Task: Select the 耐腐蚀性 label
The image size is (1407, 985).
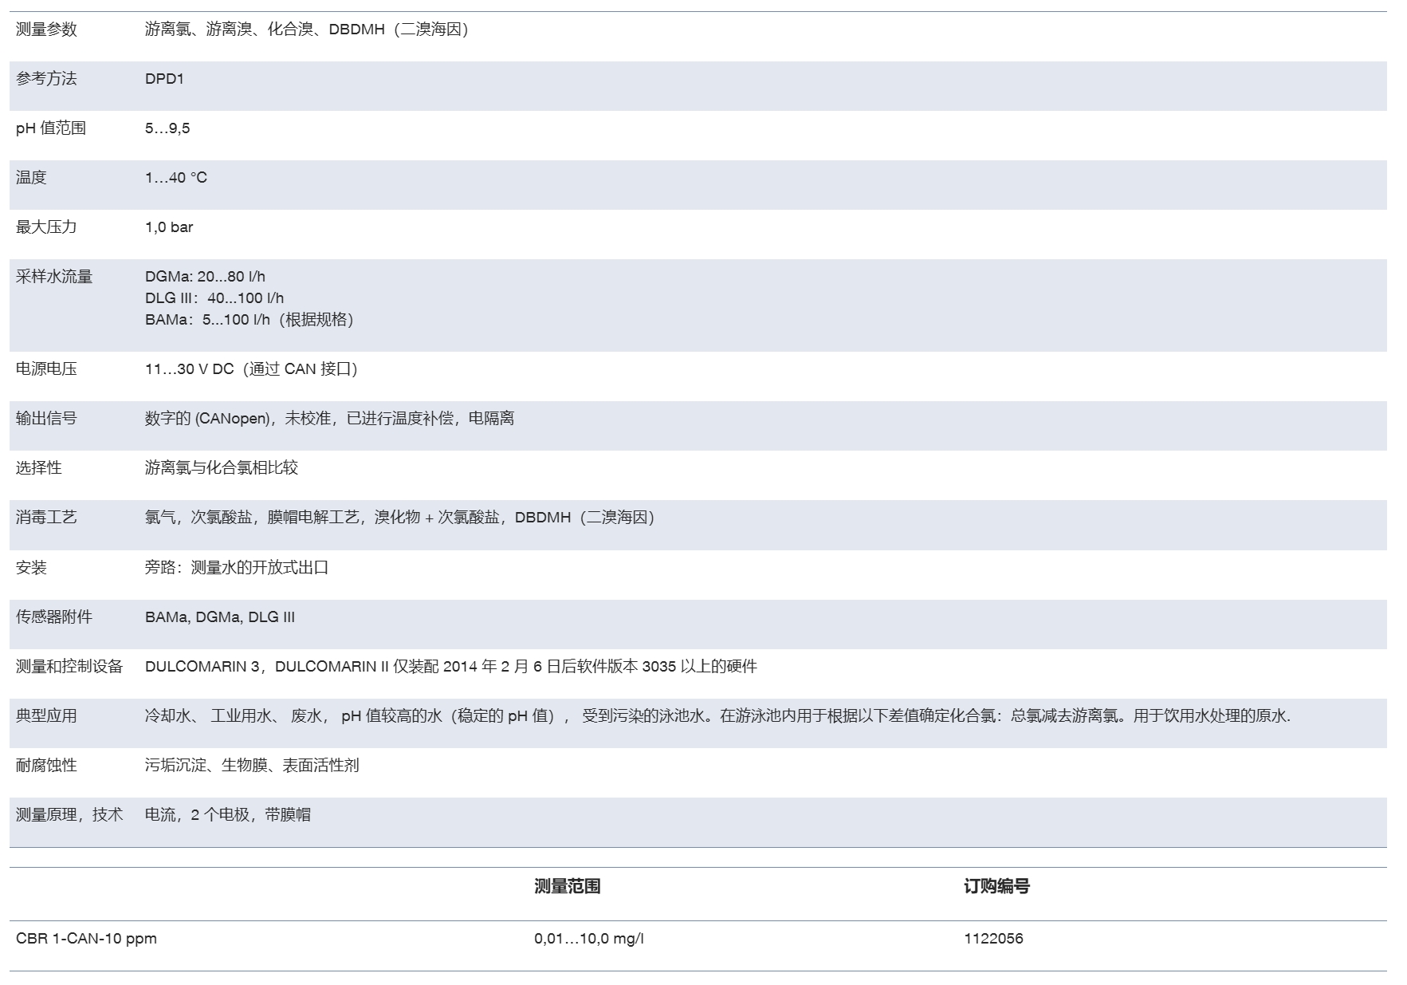Action: [x=46, y=766]
